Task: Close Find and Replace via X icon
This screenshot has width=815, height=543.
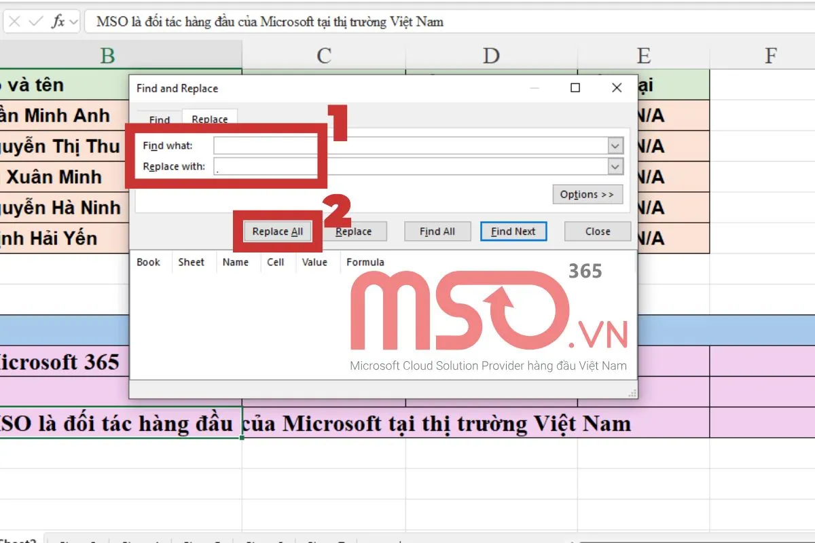Action: tap(617, 88)
